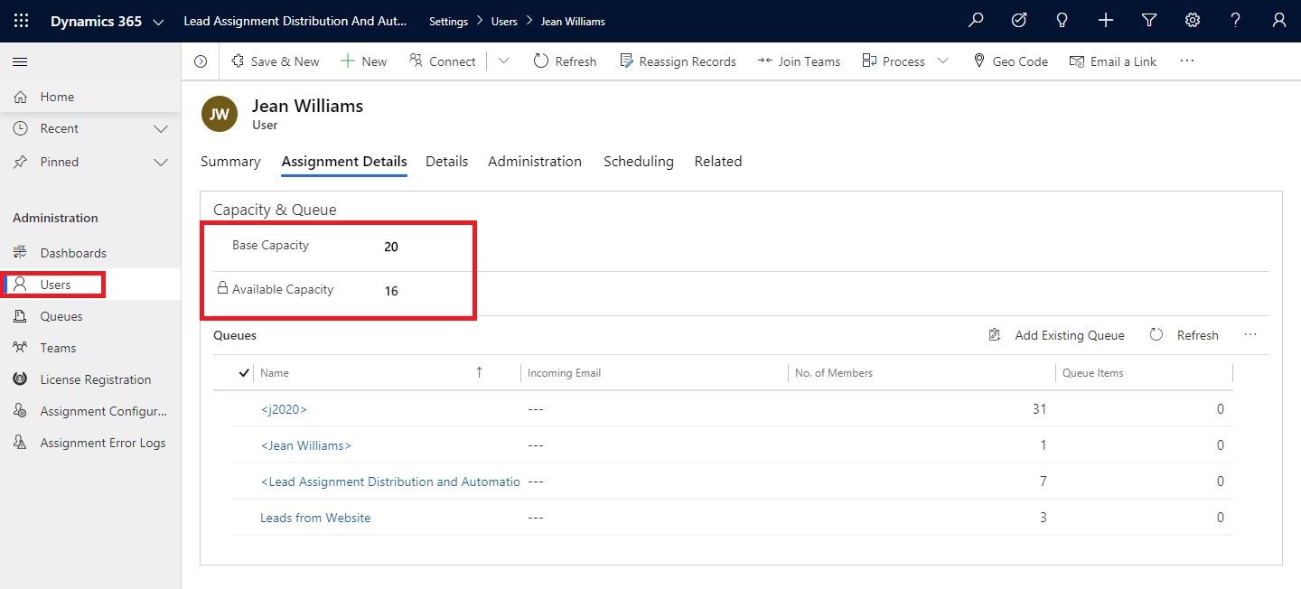Click Refresh in Queues subgrid

[1184, 335]
